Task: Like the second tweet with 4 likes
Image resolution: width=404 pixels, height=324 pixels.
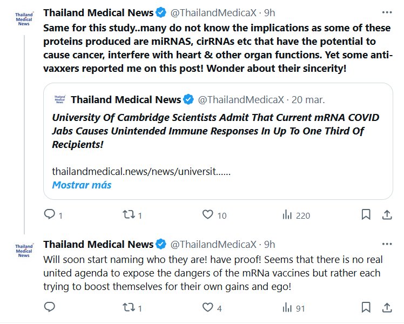Action: click(208, 308)
